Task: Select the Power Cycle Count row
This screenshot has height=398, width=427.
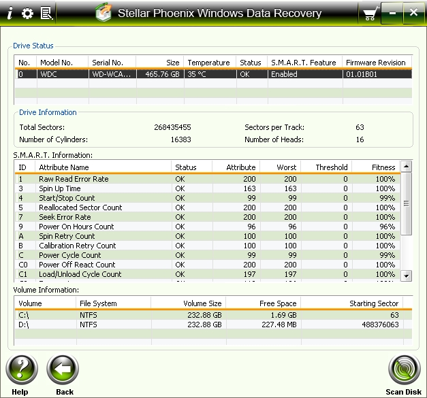Action: pos(208,255)
